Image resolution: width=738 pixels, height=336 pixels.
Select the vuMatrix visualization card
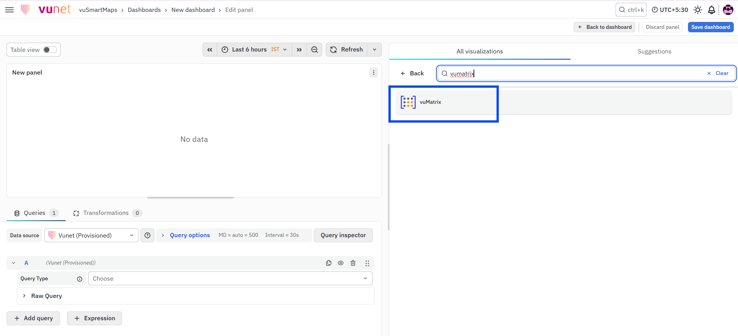(564, 102)
